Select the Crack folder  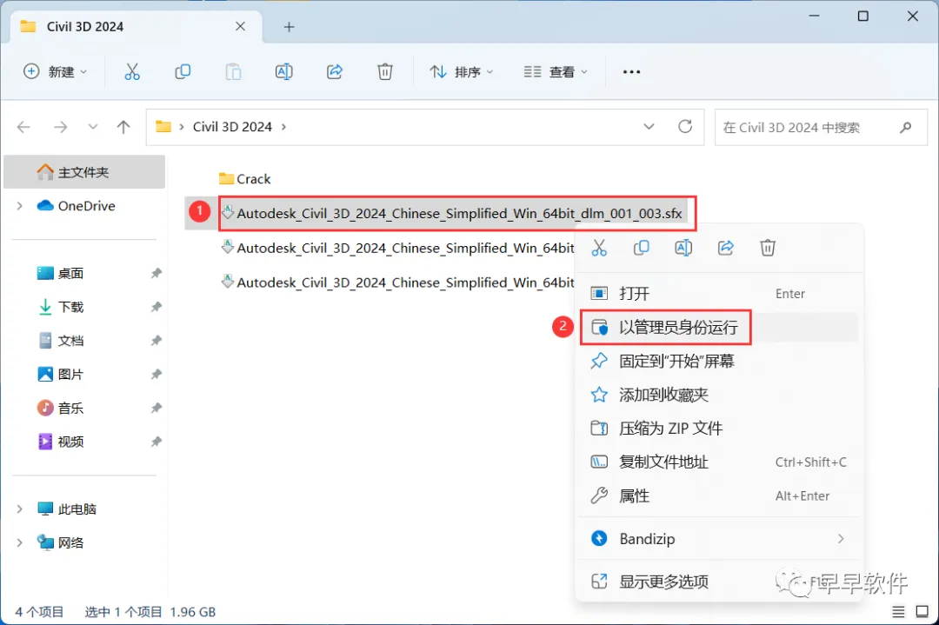245,179
